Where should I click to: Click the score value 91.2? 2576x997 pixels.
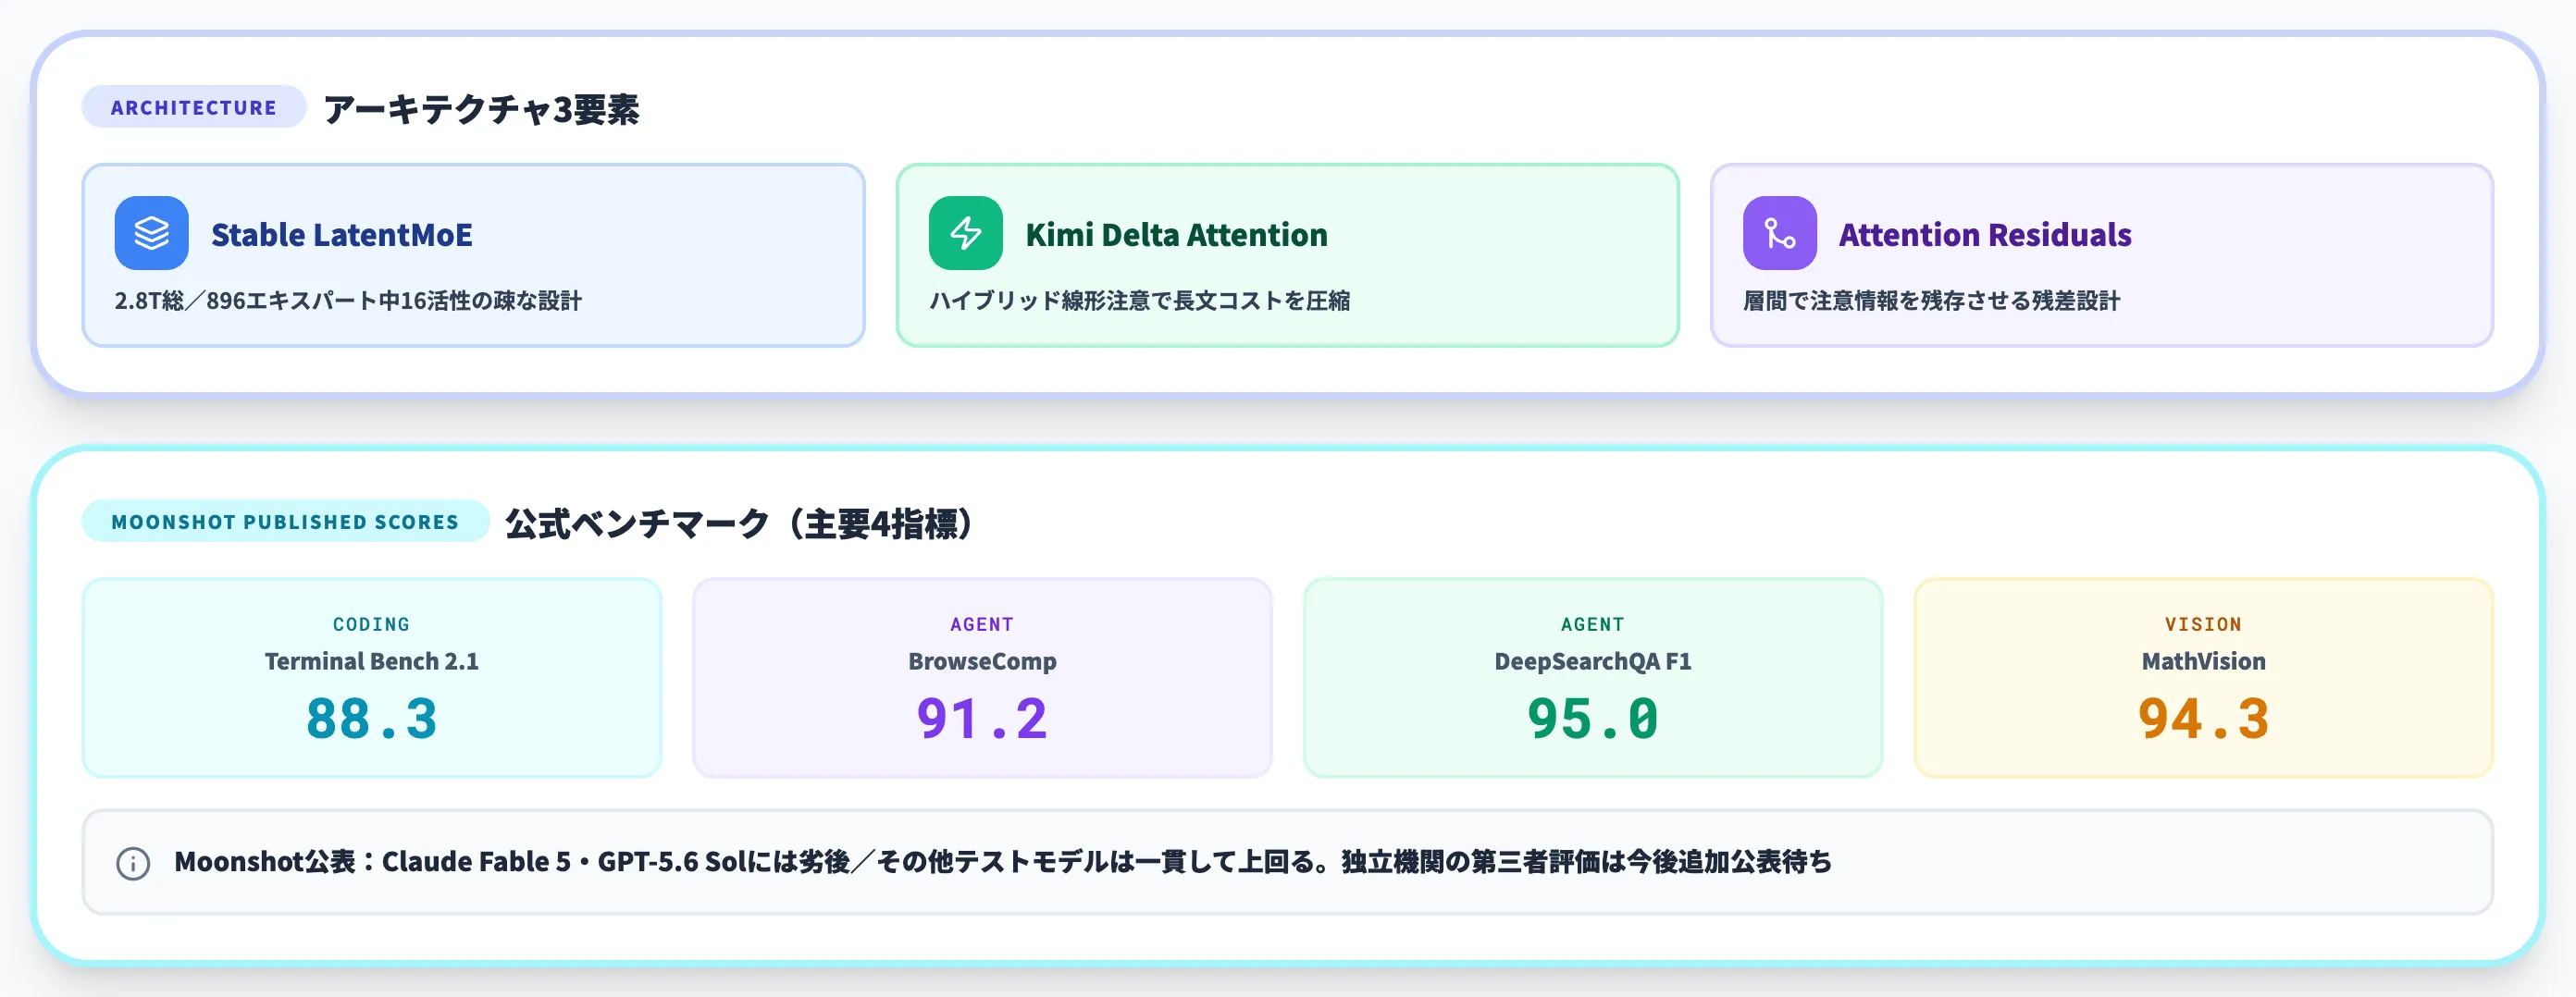coord(982,719)
